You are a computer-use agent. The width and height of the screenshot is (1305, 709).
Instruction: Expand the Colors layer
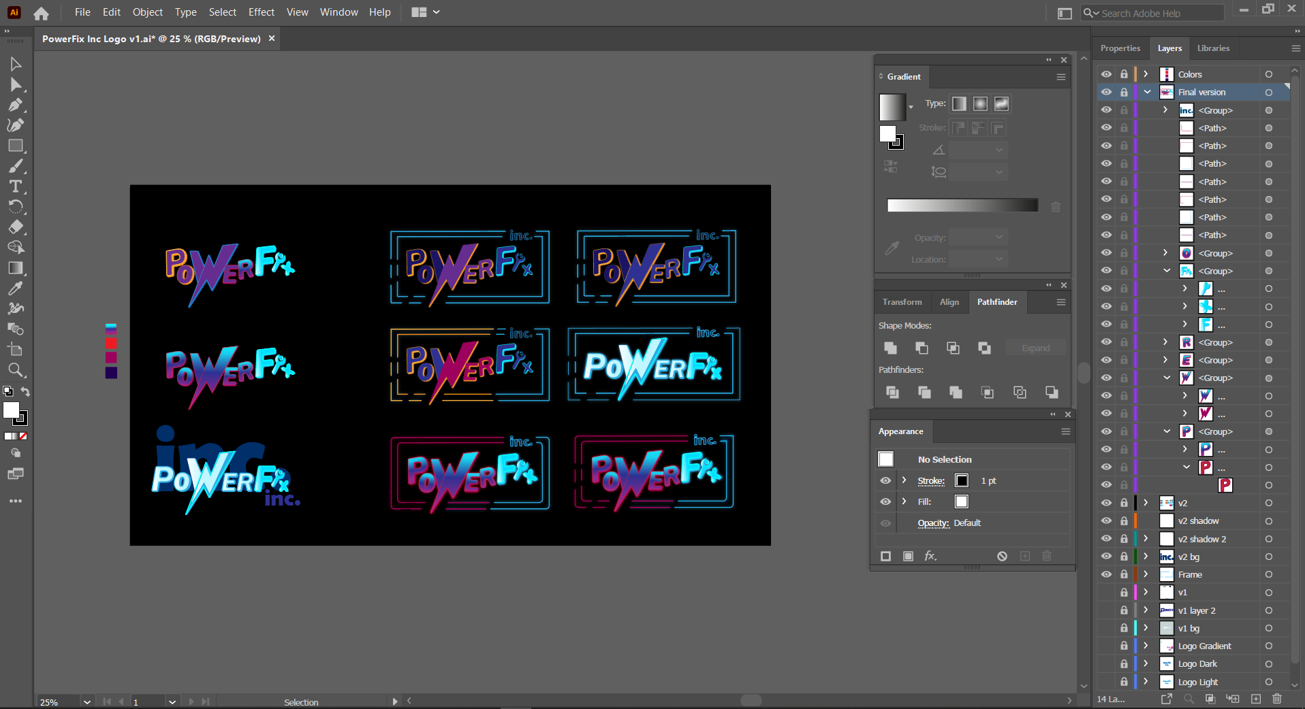pyautogui.click(x=1146, y=74)
